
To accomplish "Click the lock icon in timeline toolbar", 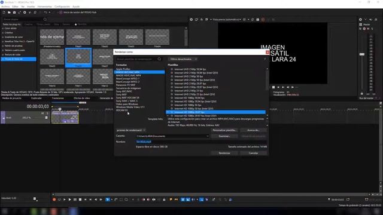I will pyautogui.click(x=164, y=199).
